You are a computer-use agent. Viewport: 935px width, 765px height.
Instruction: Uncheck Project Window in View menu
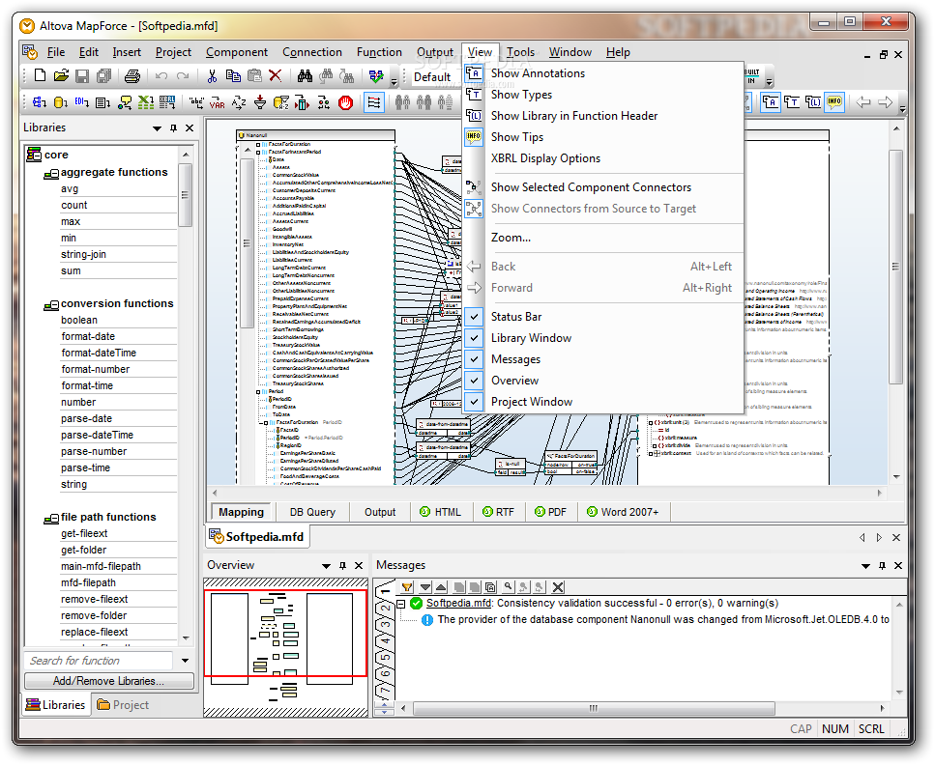click(531, 402)
